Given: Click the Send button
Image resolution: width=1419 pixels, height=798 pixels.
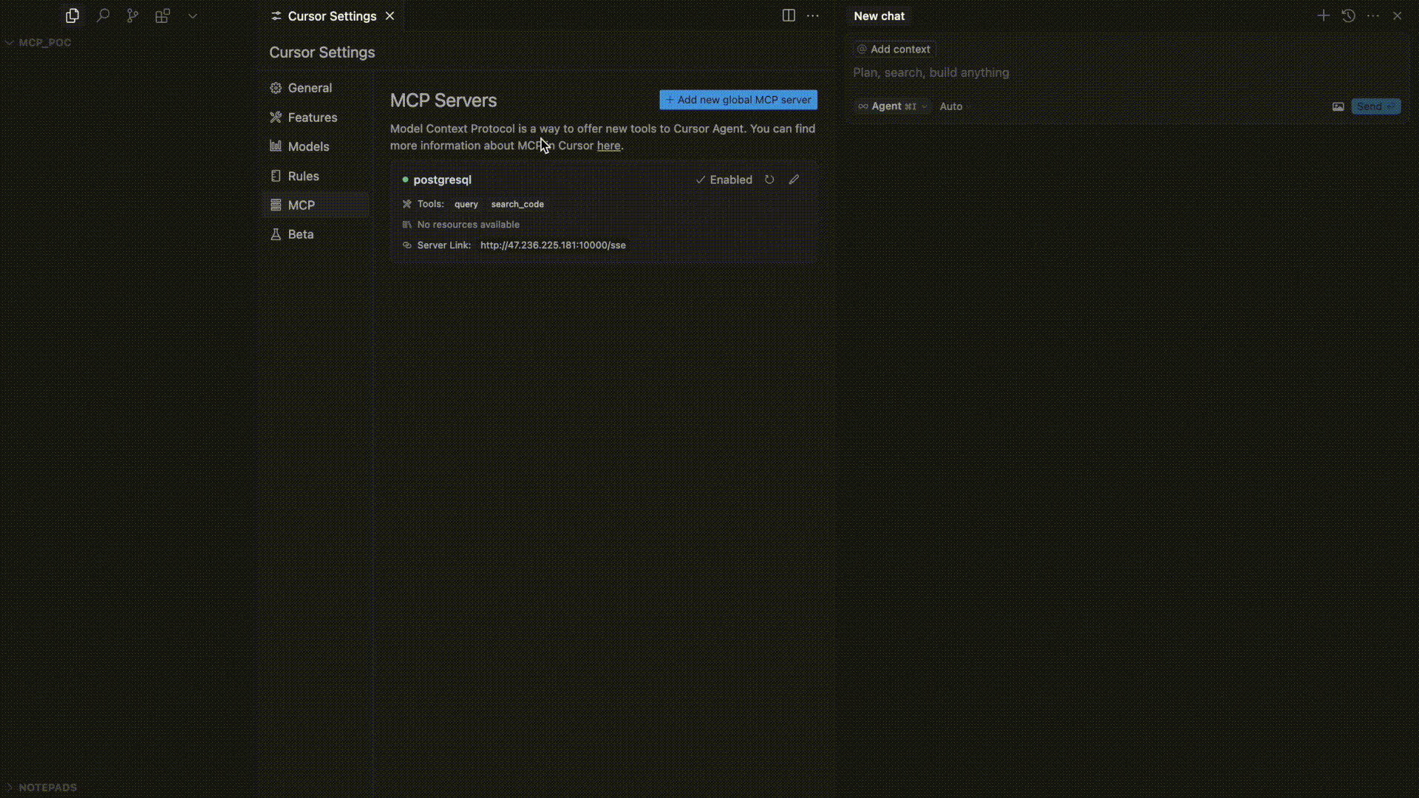Looking at the screenshot, I should point(1376,106).
